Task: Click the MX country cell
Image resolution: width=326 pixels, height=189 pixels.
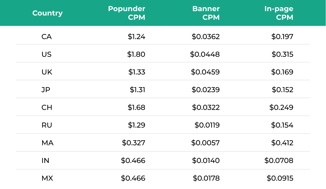Action: coord(47,178)
